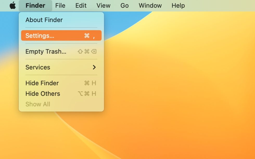Select Hide Finder
Screen dimensions: 255x159
(42, 83)
